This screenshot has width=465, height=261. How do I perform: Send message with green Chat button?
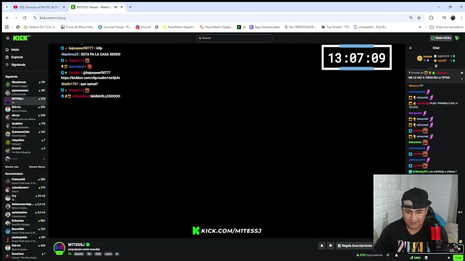pos(458,258)
